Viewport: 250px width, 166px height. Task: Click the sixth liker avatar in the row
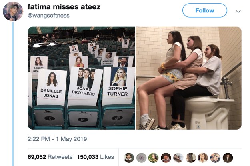(x=191, y=157)
